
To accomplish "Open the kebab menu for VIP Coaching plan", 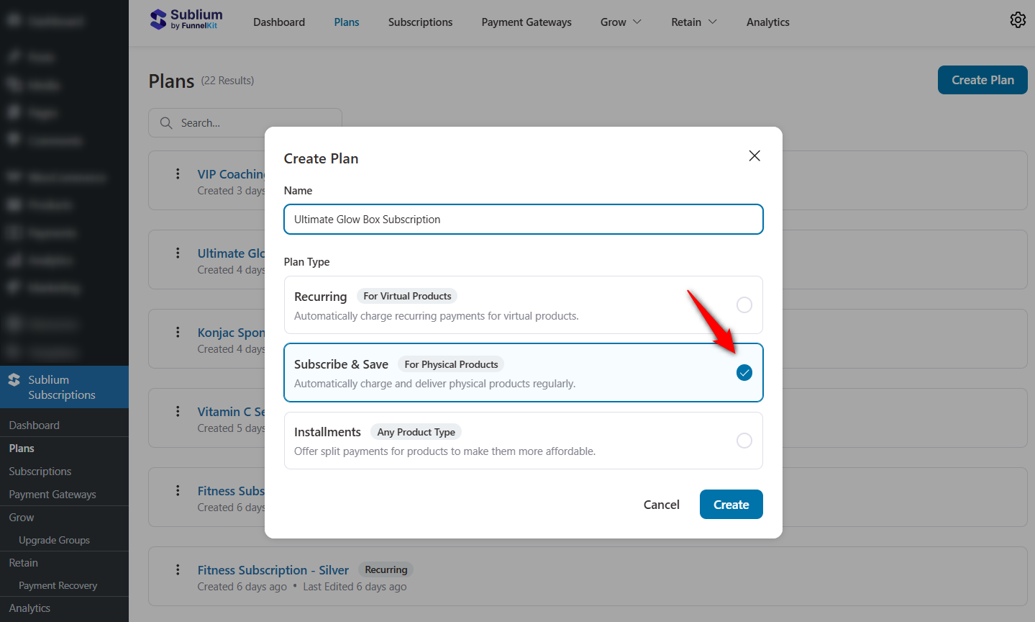I will 178,174.
